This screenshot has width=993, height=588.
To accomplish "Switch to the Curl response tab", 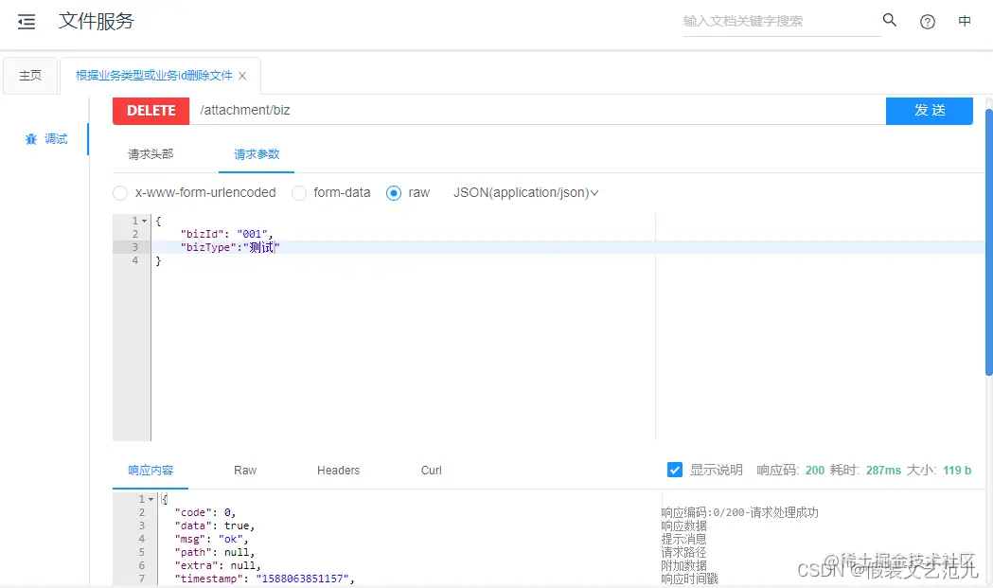I will point(432,471).
